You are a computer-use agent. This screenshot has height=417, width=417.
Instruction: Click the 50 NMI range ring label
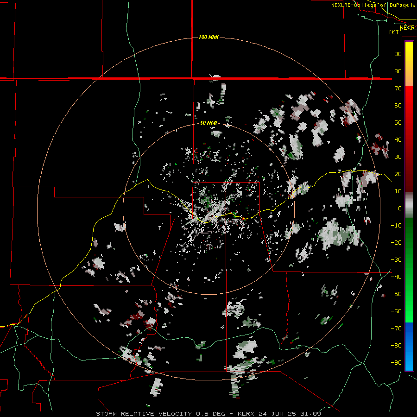208,123
